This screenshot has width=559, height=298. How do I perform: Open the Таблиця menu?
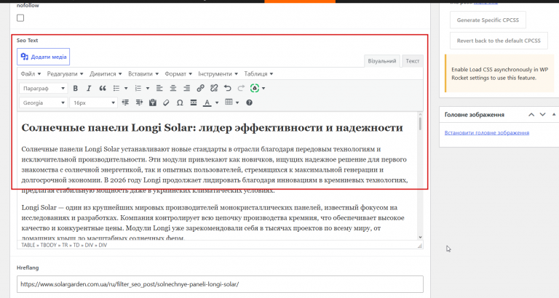(x=258, y=73)
